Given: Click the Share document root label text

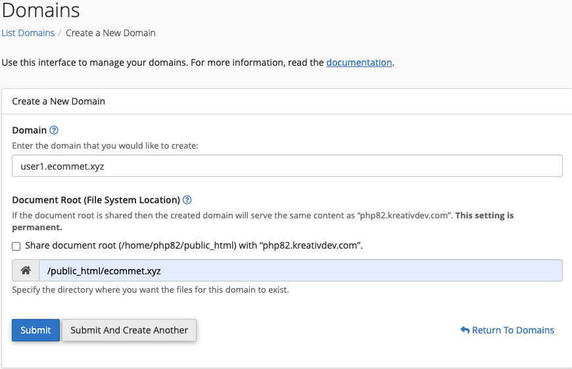Looking at the screenshot, I should (194, 245).
